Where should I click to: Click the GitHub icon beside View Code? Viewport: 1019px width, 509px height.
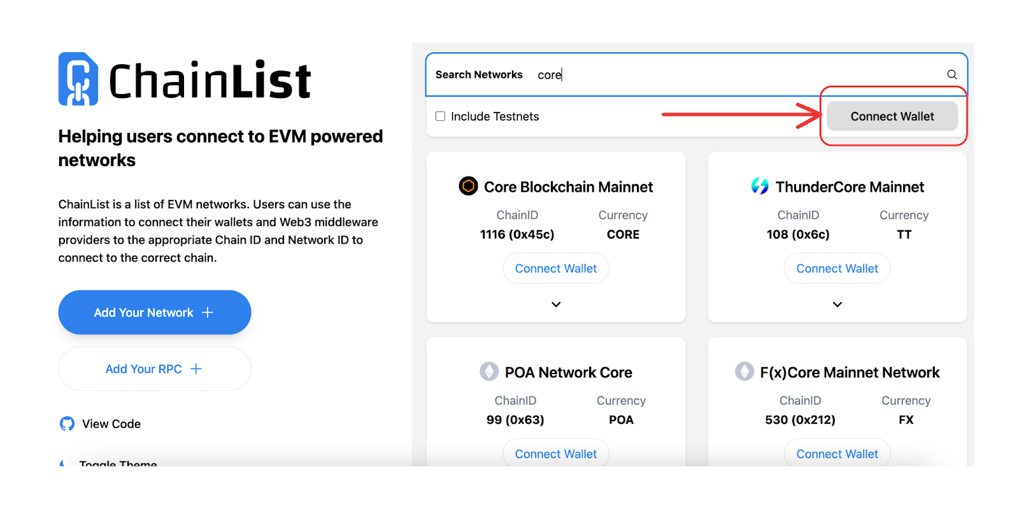coord(67,424)
